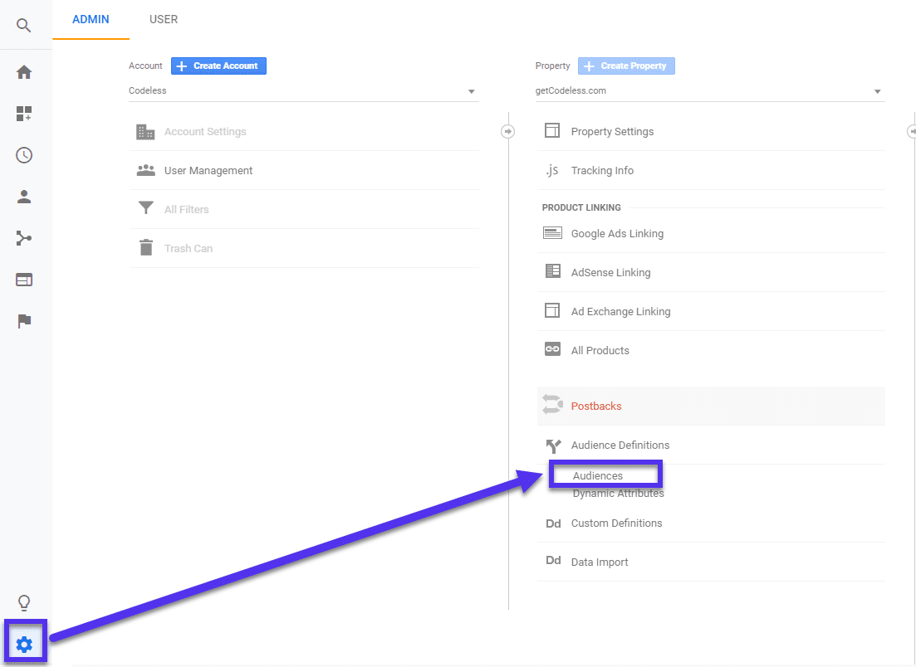Switch to the USER tab
916x667 pixels.
(163, 19)
